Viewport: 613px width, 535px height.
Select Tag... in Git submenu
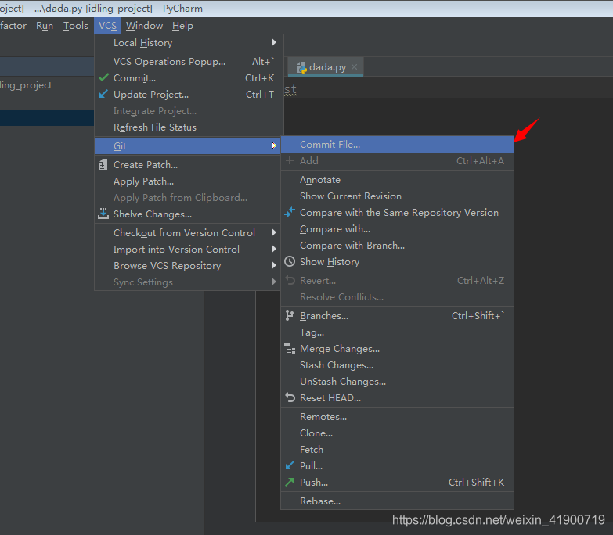pos(397,332)
